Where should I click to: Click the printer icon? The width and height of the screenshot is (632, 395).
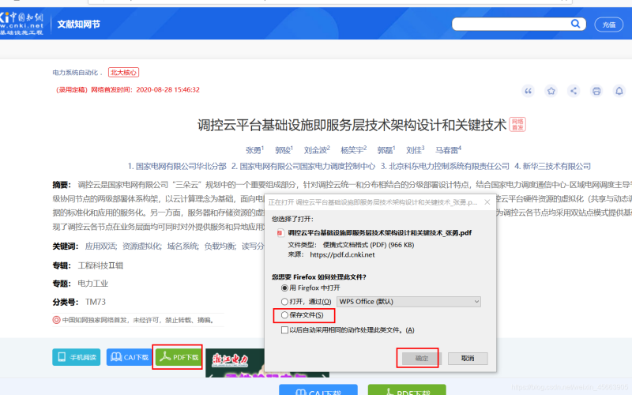[x=596, y=91]
